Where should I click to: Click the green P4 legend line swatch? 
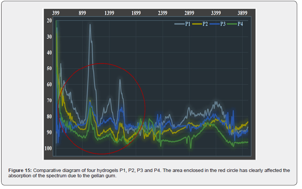click(232, 24)
